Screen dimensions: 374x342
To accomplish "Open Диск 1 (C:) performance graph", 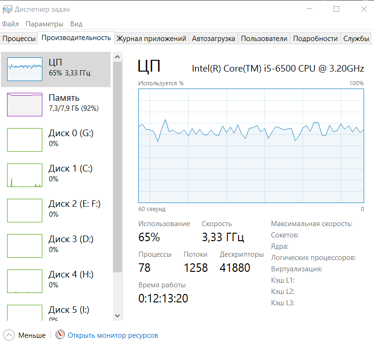I will coord(56,175).
